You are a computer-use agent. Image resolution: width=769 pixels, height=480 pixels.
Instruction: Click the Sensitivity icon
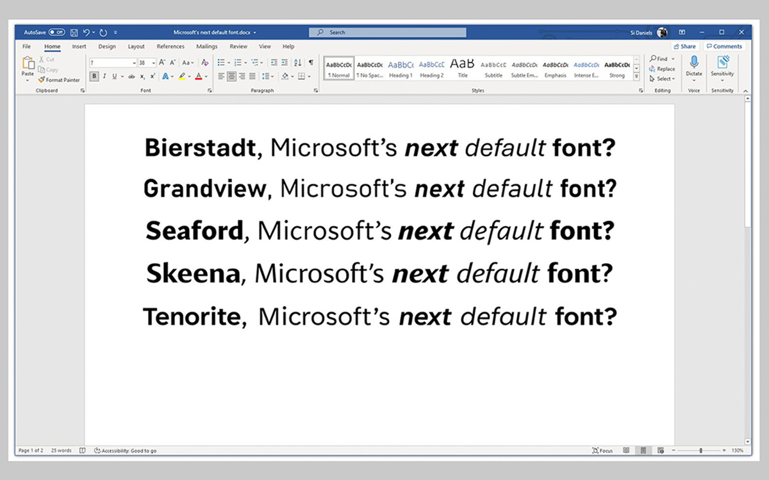click(x=722, y=63)
